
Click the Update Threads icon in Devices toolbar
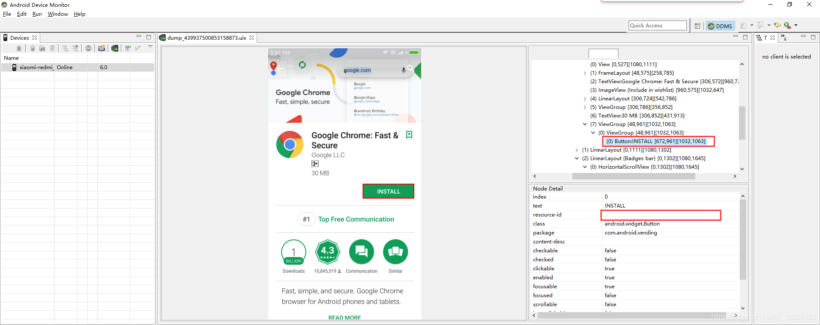click(x=65, y=48)
